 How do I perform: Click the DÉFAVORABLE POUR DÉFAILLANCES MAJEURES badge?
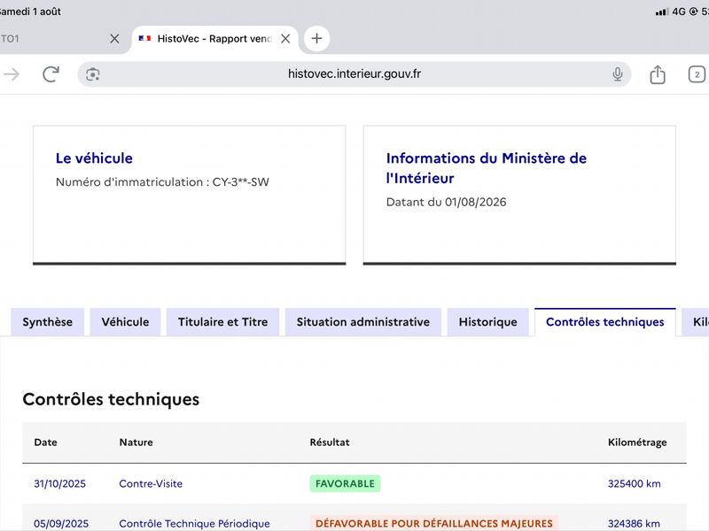[434, 523]
